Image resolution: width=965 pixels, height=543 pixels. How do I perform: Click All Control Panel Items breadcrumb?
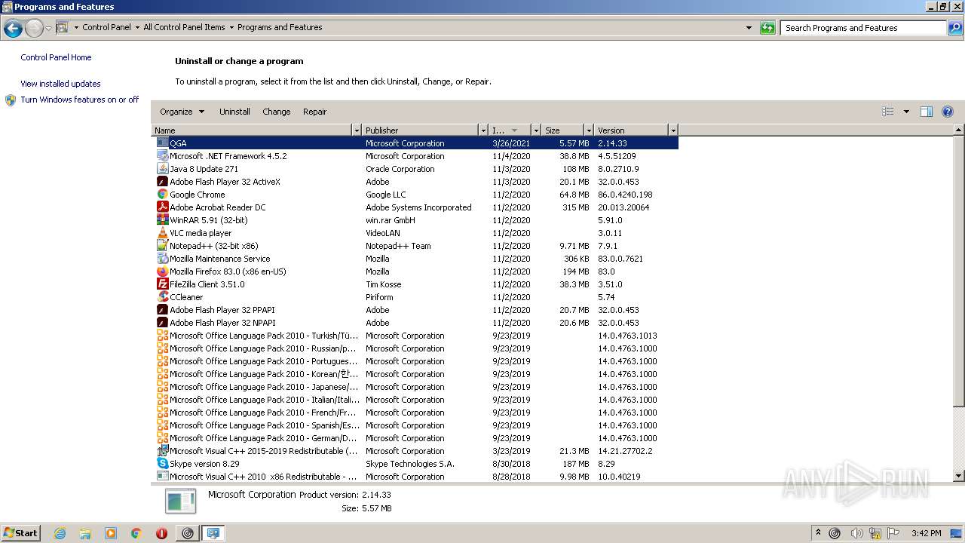184,27
